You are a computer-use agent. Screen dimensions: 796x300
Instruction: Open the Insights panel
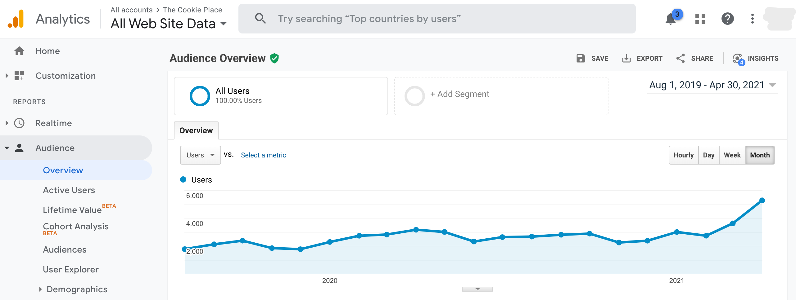[x=756, y=58]
